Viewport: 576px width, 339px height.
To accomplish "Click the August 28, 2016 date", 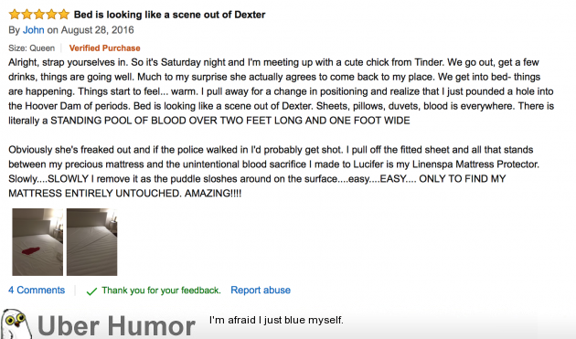I will coord(97,30).
